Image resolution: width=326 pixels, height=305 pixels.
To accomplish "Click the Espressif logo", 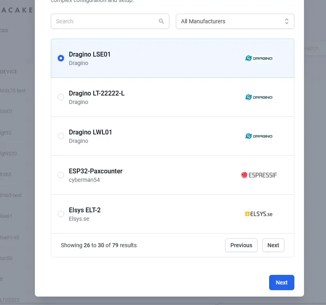I will click(259, 175).
